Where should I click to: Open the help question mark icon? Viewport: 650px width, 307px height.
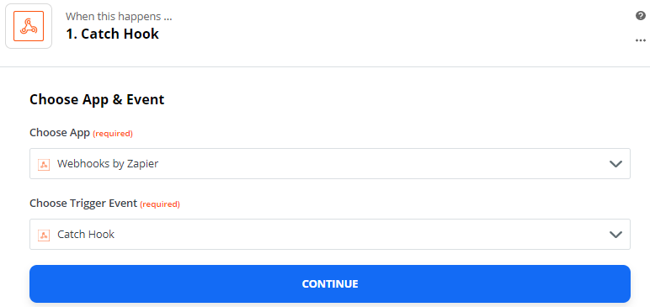pos(641,16)
